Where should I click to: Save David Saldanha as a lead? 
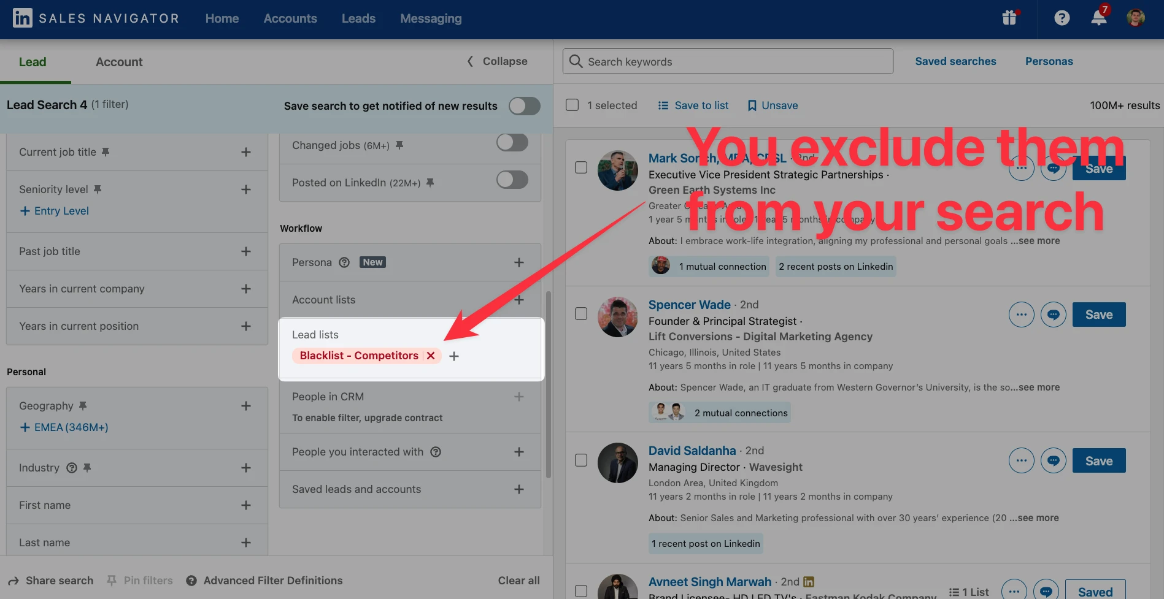point(1099,461)
